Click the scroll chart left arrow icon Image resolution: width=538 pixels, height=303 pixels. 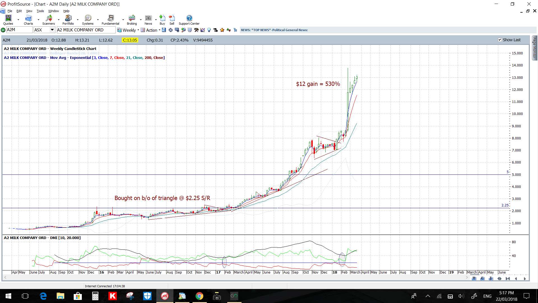pos(516,279)
